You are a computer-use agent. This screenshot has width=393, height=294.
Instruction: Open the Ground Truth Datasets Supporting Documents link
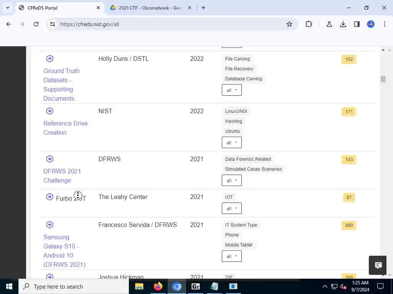[x=61, y=85]
